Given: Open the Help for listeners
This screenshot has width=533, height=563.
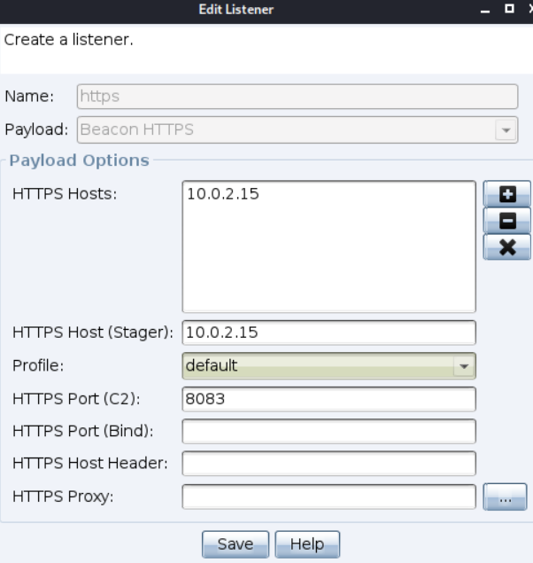Looking at the screenshot, I should [x=307, y=544].
